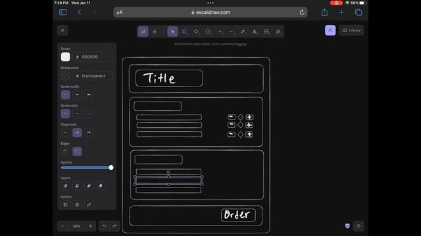Zoom out with the minus button
This screenshot has width=421, height=236.
[x=62, y=226]
